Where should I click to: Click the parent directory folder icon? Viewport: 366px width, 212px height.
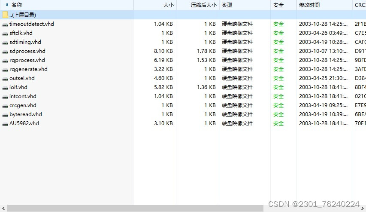click(x=6, y=15)
